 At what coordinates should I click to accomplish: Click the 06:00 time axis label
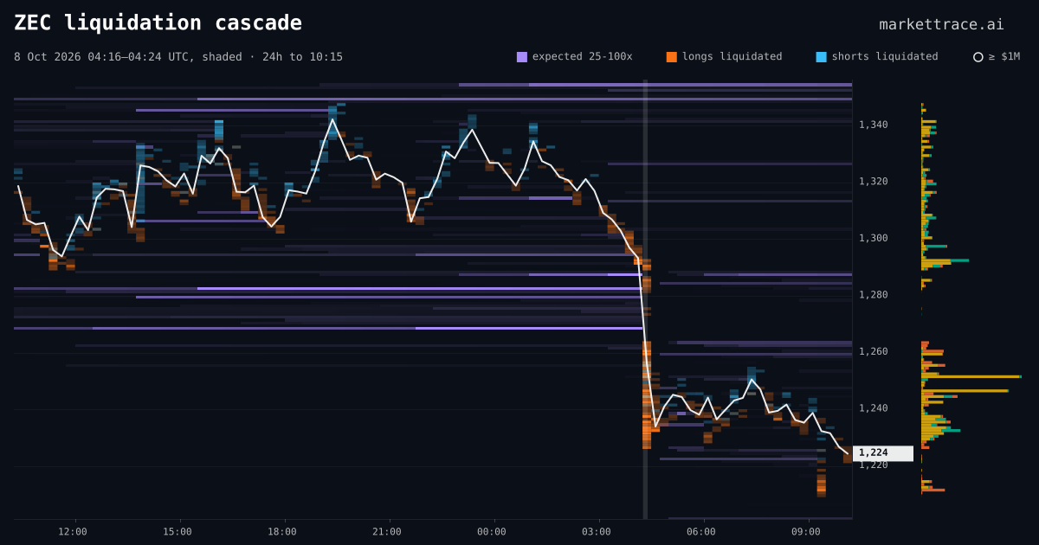pos(701,532)
